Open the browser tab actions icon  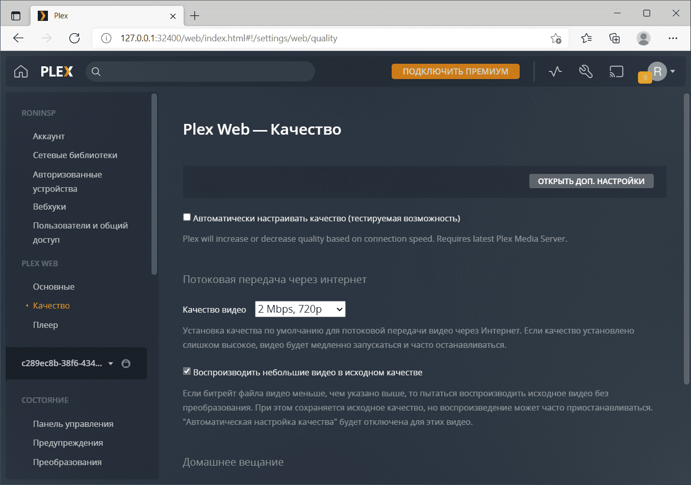pyautogui.click(x=16, y=16)
